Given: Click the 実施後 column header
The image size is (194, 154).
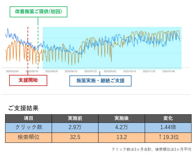Looking at the screenshot, I should coord(122,118).
